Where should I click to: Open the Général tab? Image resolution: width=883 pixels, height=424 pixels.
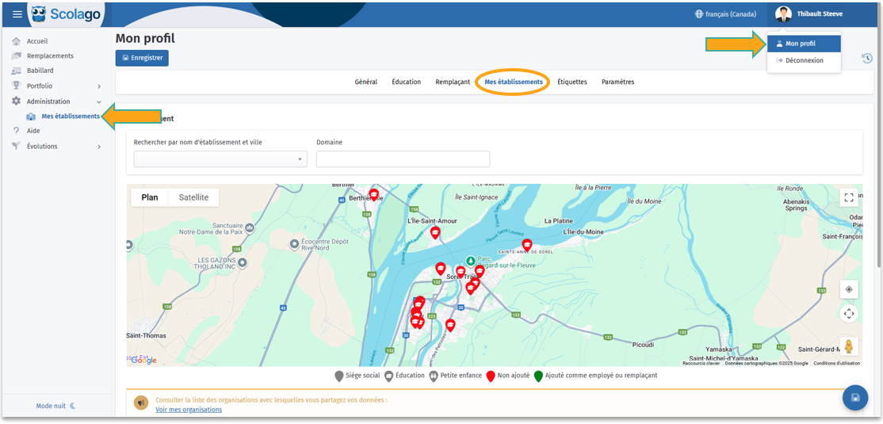pos(366,82)
